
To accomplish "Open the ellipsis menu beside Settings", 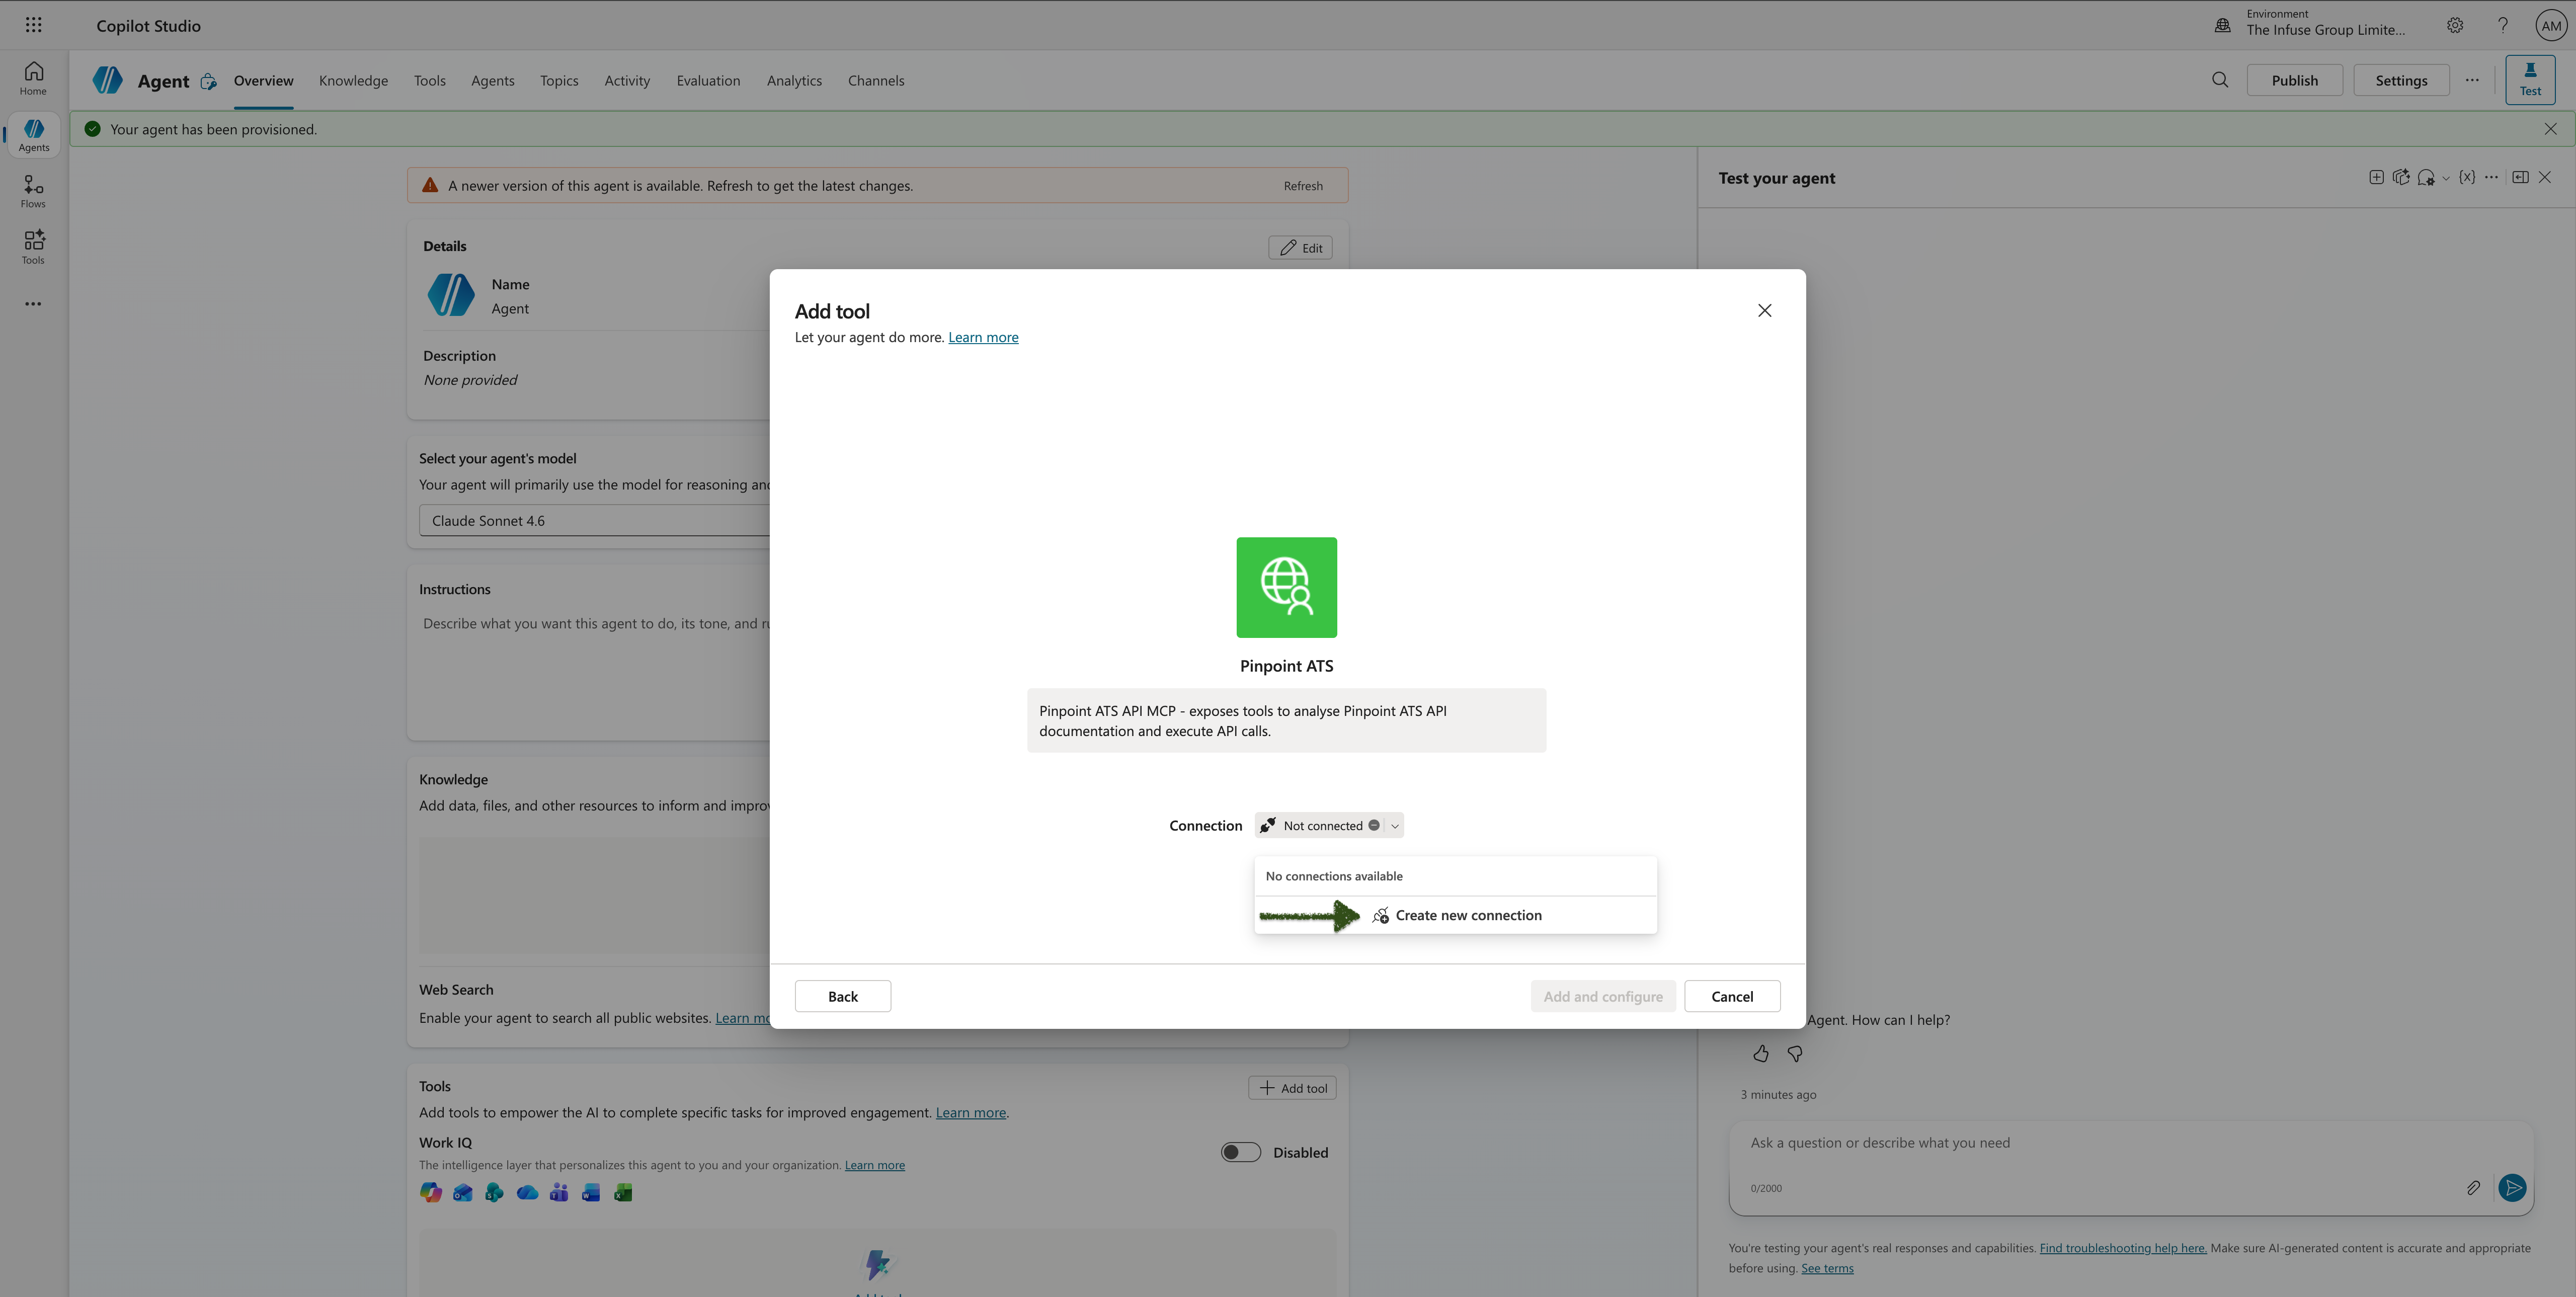I will (x=2472, y=80).
